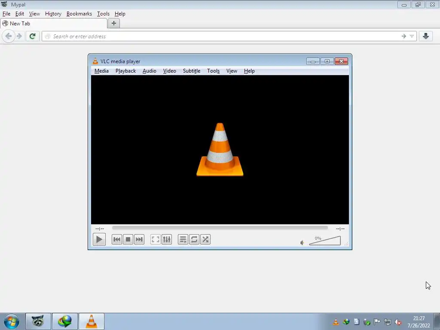The image size is (440, 330).
Task: Switch to Mypal raccoon taskbar icon
Action: pos(38,321)
